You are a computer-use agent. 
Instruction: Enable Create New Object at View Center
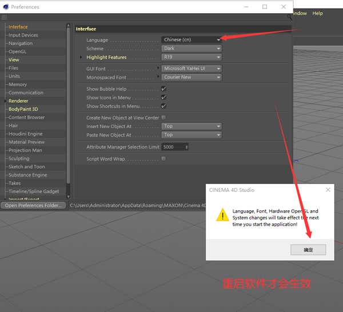(x=163, y=118)
